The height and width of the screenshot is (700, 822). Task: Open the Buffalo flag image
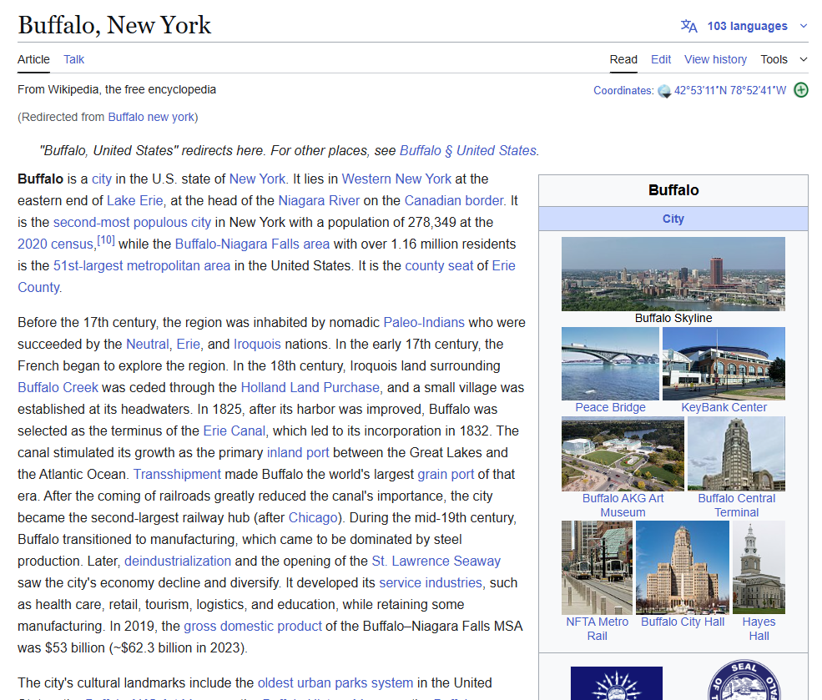617,683
